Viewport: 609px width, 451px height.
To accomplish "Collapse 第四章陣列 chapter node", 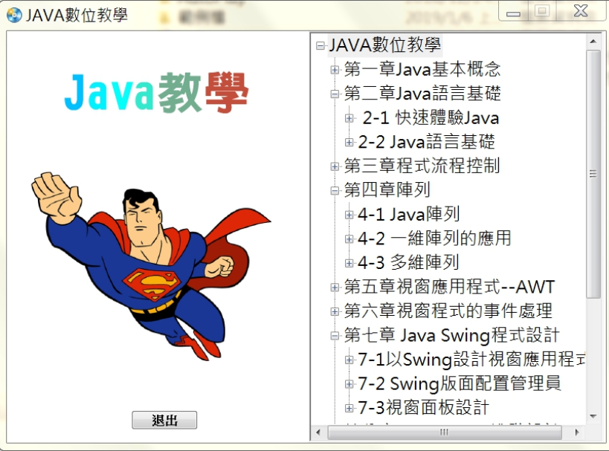I will click(x=335, y=190).
